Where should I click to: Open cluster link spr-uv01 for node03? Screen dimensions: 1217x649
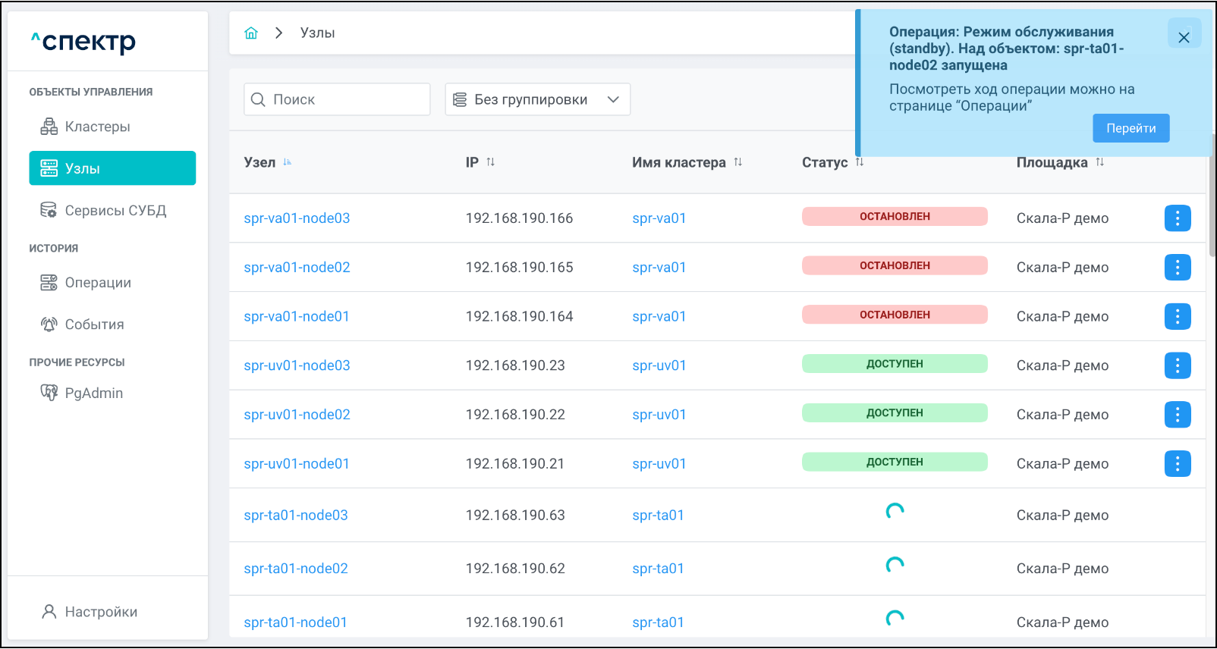coord(659,365)
